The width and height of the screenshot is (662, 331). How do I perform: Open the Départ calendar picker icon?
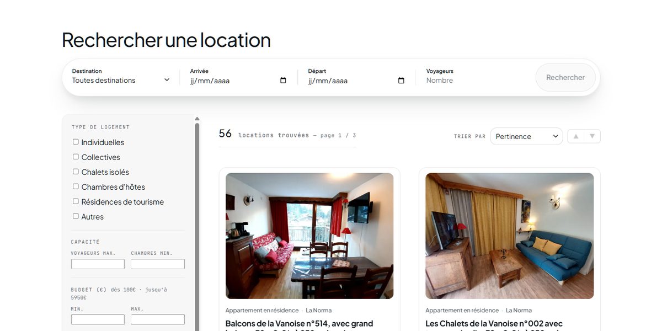[401, 81]
